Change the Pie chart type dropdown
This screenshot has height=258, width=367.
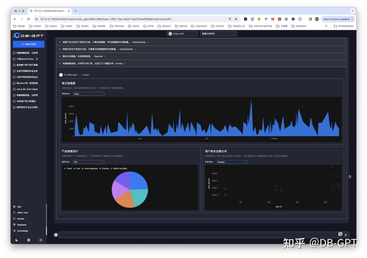[x=88, y=162]
